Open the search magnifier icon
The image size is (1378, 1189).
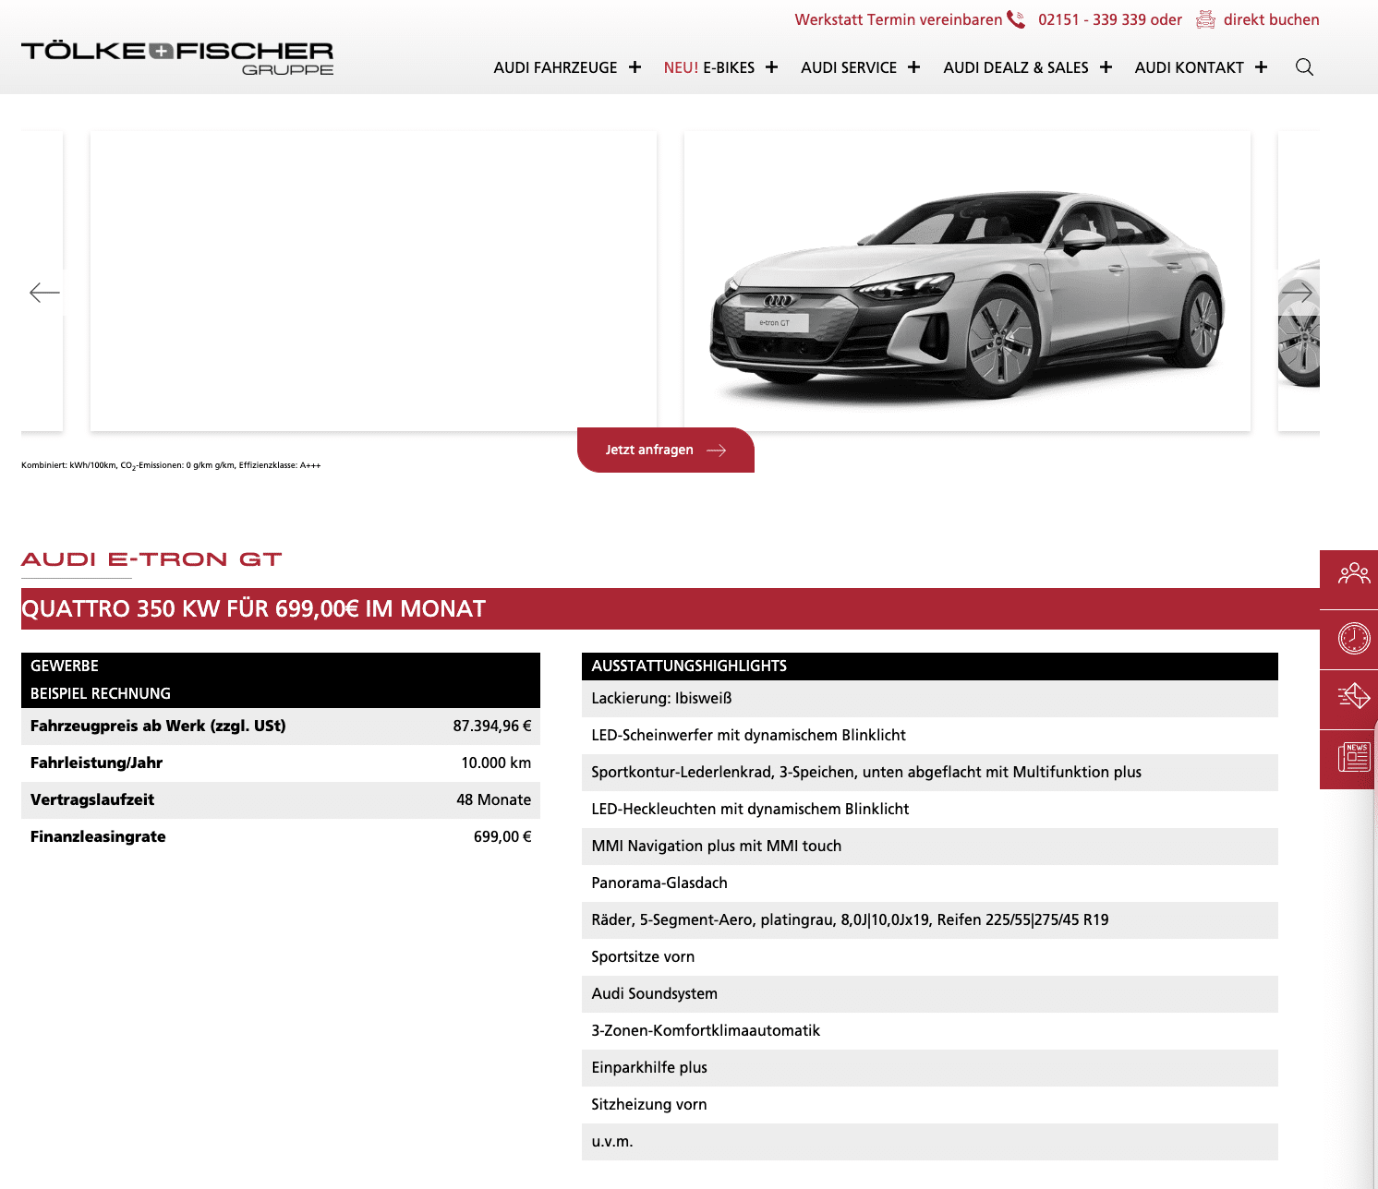coord(1304,67)
